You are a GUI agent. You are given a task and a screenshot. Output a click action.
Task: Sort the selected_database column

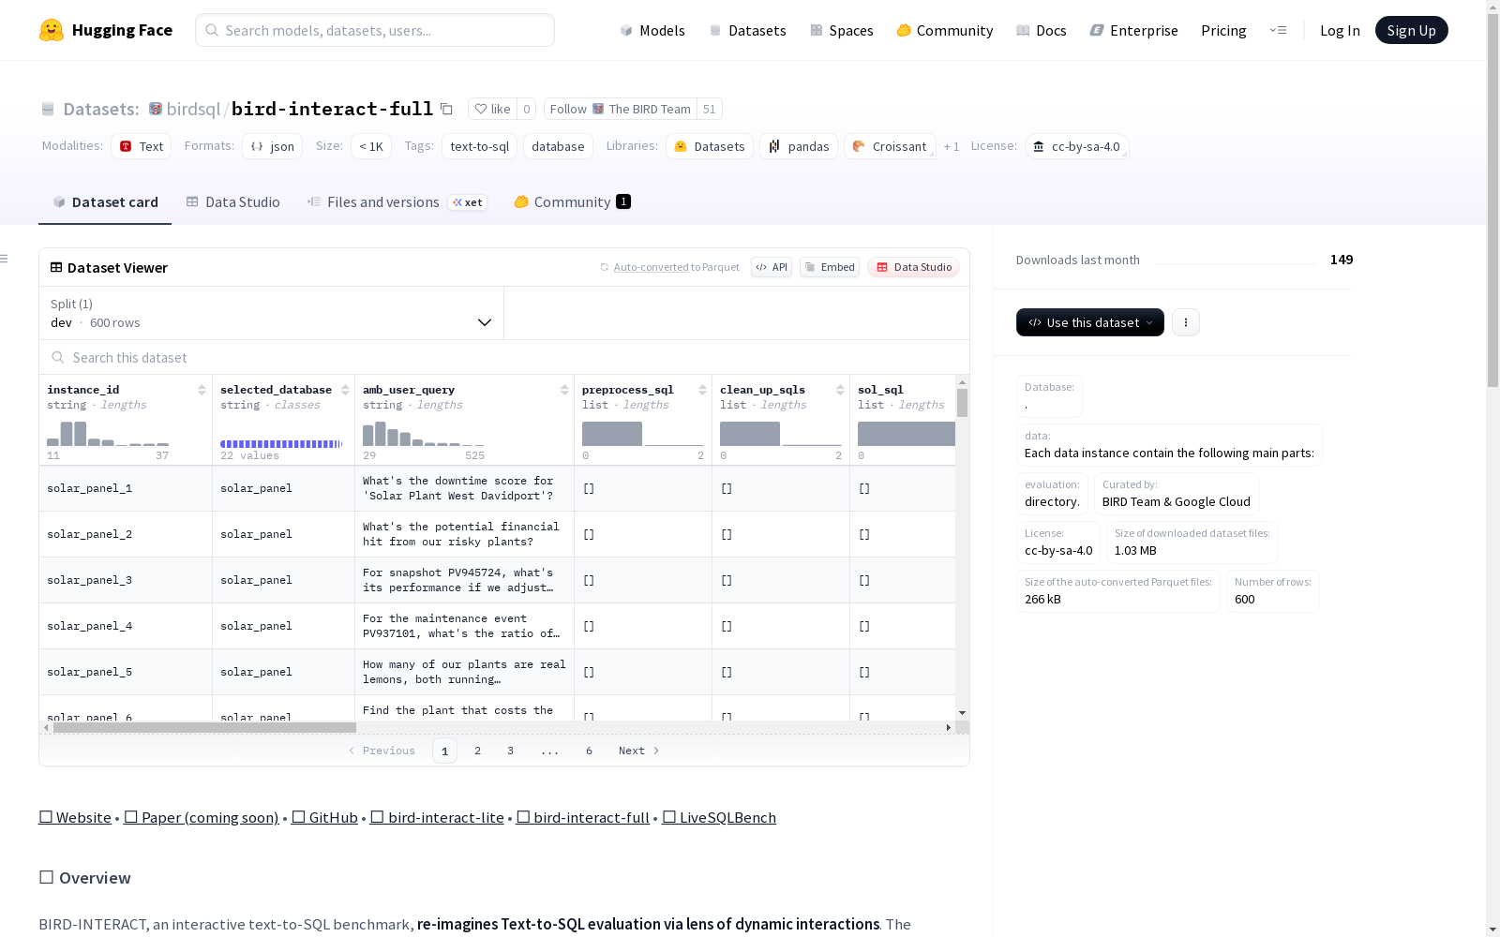pyautogui.click(x=345, y=390)
